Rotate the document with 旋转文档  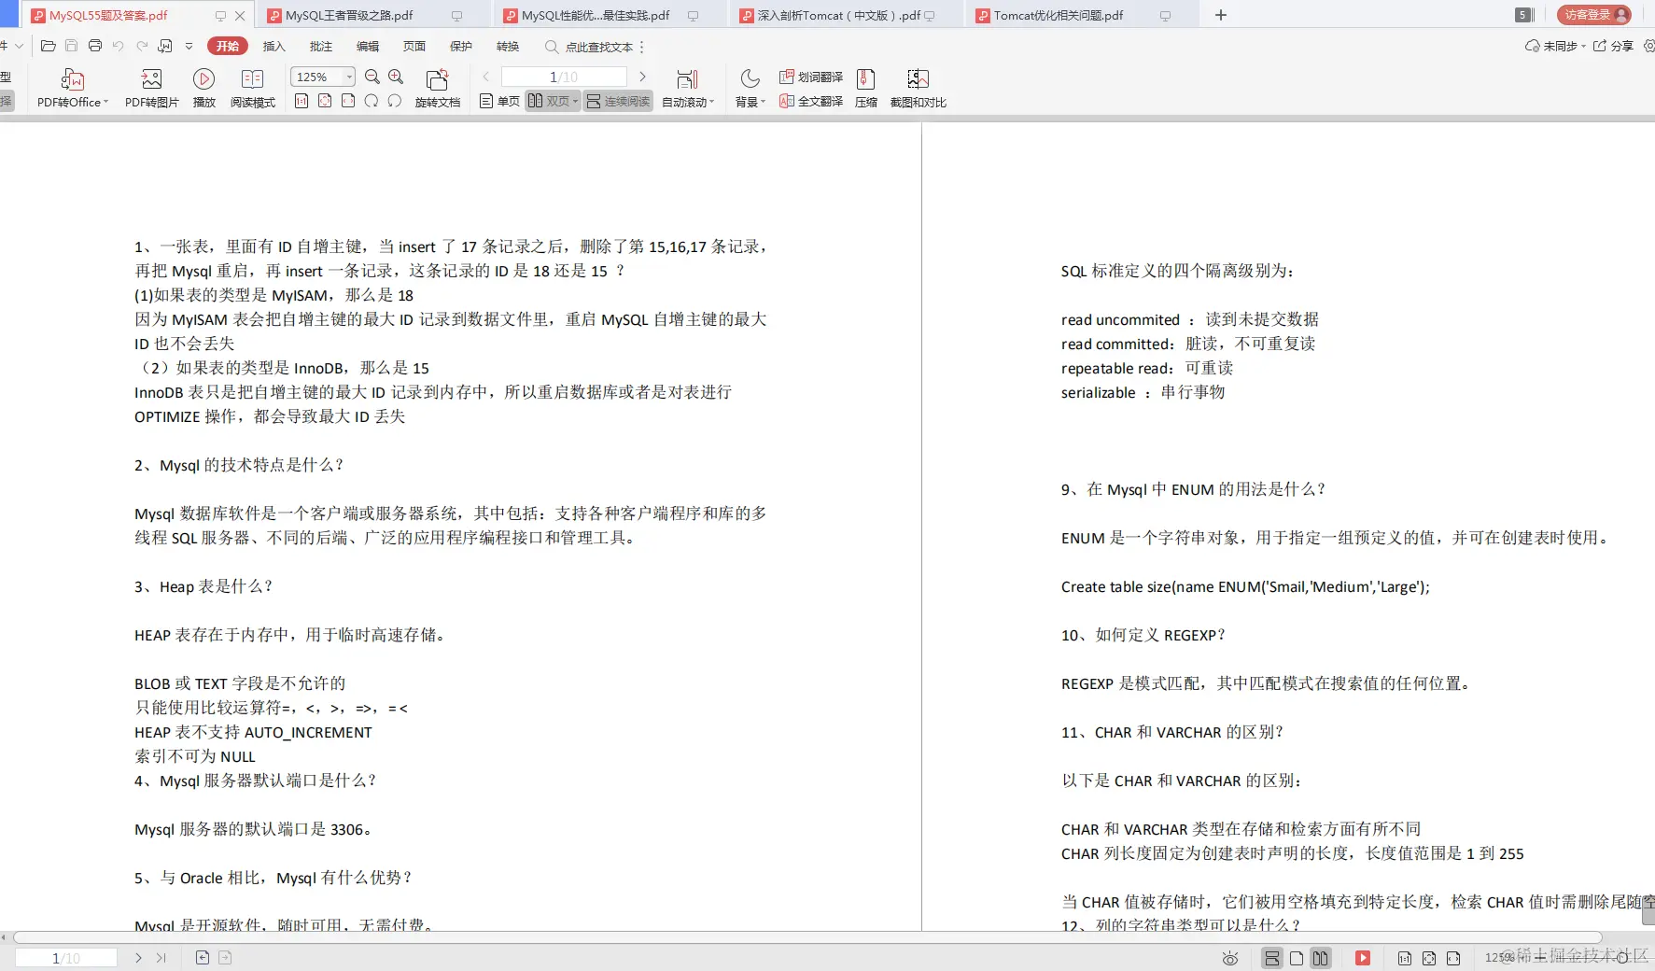click(x=437, y=87)
